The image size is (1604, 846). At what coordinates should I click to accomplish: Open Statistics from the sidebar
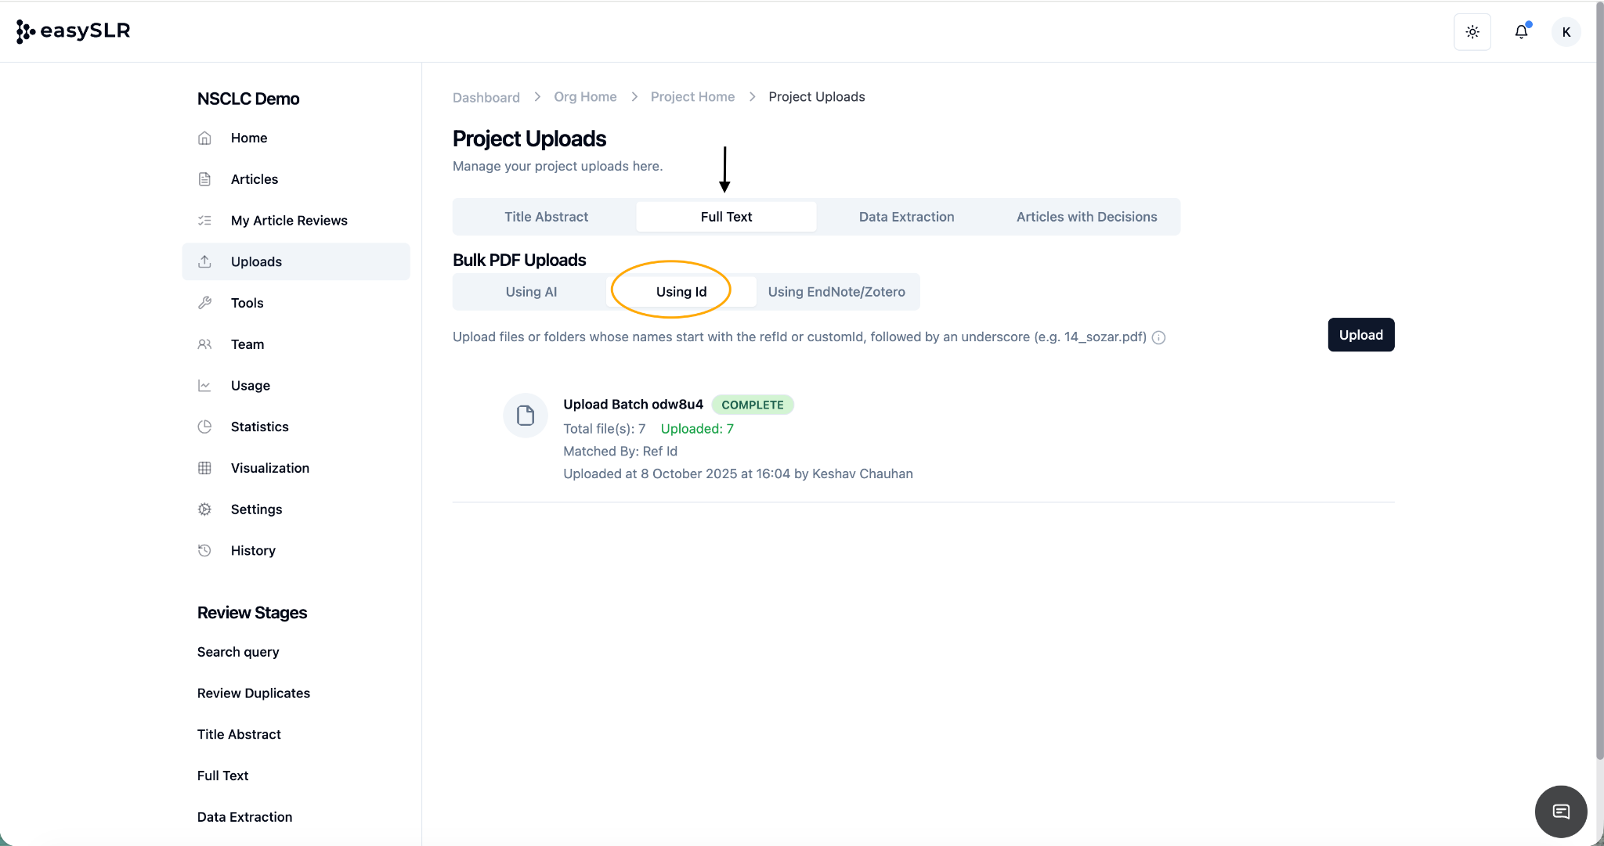[259, 427]
